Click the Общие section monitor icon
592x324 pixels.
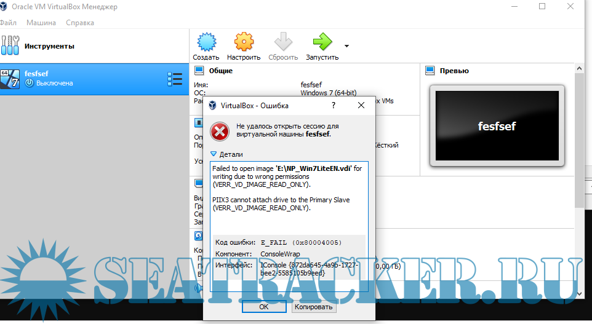click(199, 71)
